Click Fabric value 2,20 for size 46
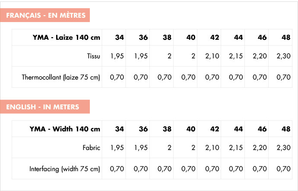Viewport: 298px width, 191px height. click(x=260, y=148)
